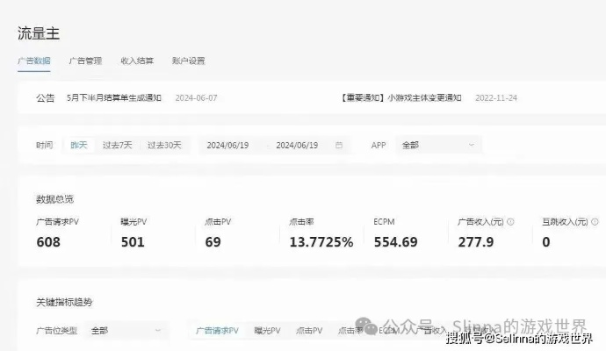Select the 过去30天 time range
Viewport: 606px width, 351px height.
[x=164, y=145]
